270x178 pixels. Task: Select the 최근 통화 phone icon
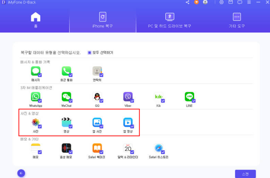pos(66,71)
